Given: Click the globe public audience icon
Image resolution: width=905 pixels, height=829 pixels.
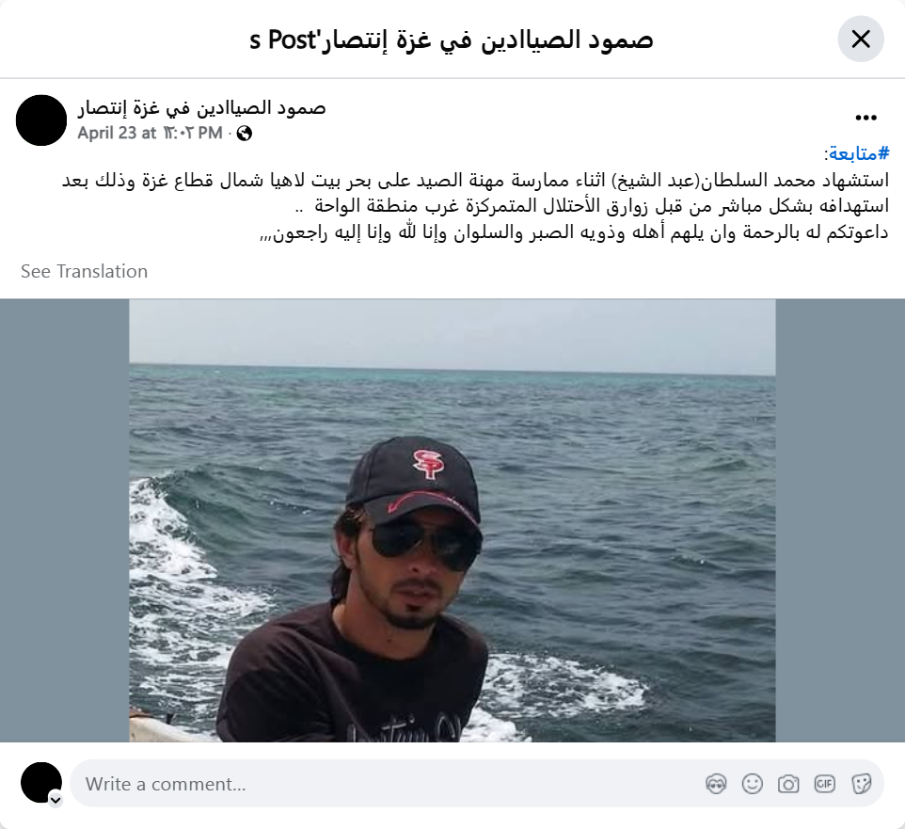Looking at the screenshot, I should point(245,134).
